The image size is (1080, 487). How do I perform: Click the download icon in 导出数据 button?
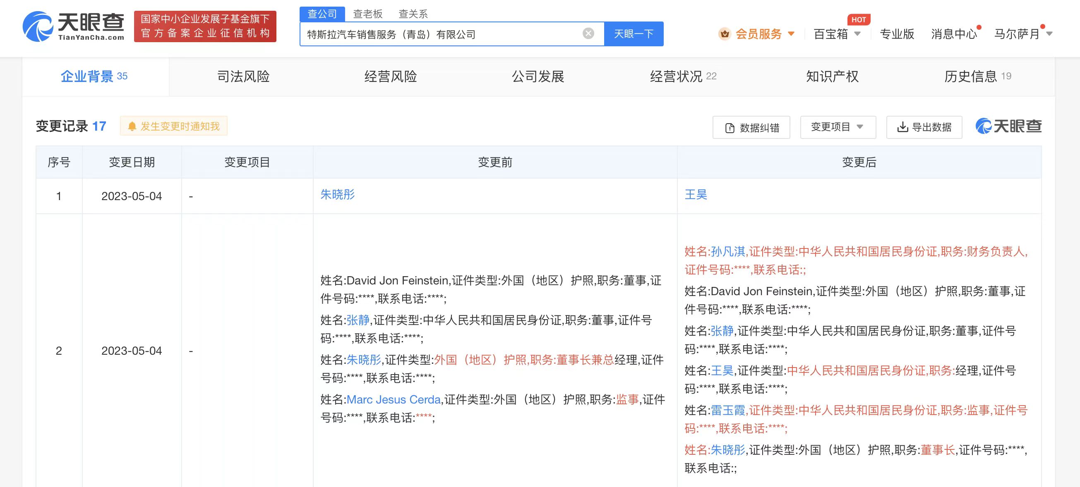[x=902, y=127]
